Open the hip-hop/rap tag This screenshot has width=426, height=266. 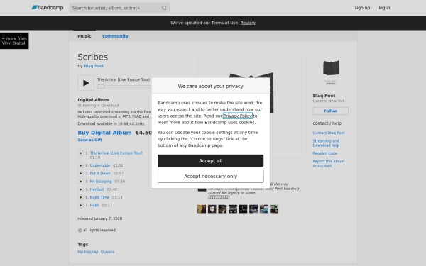coord(88,252)
